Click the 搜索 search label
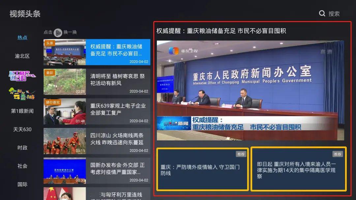Image resolution: width=356 pixels, height=200 pixels. point(334,13)
